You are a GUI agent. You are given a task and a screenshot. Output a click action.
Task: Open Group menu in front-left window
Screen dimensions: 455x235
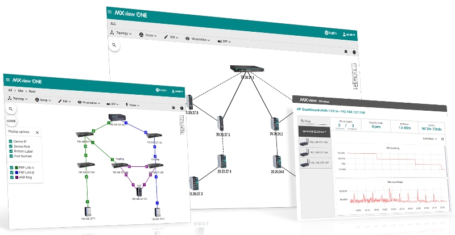pos(43,100)
